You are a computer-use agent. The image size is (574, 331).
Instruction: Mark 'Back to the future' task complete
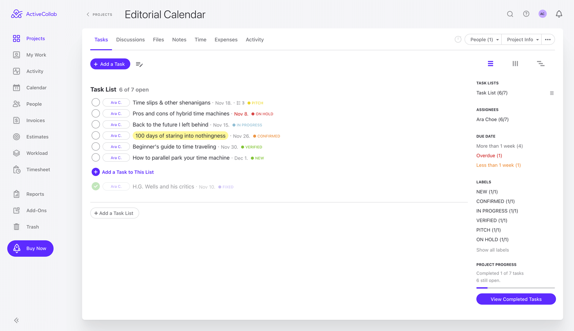pyautogui.click(x=96, y=125)
